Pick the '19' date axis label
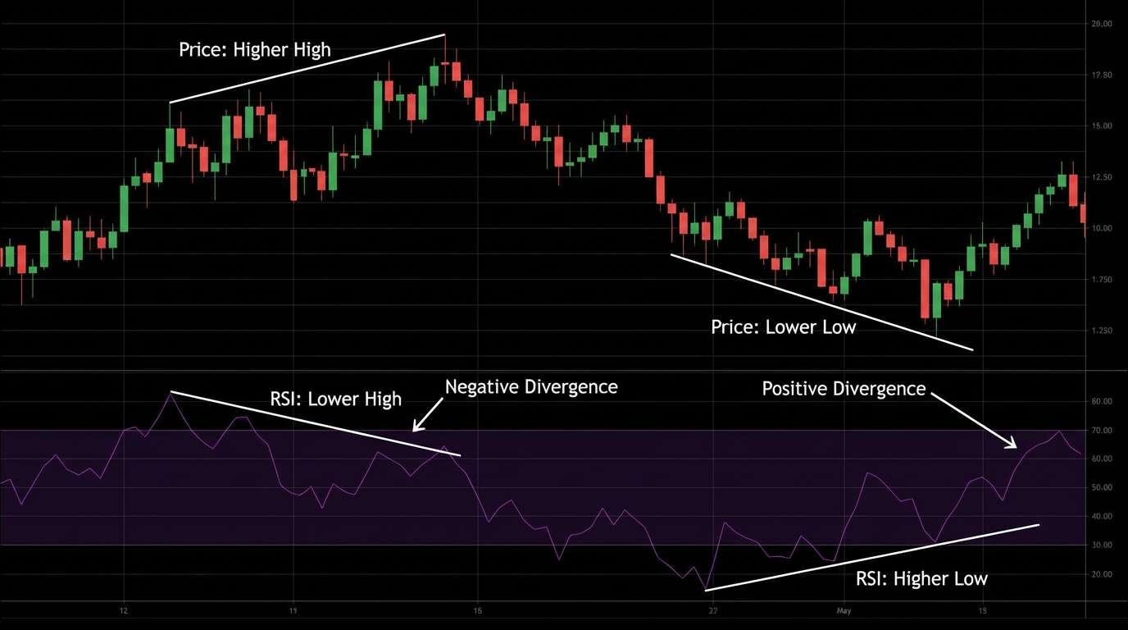This screenshot has height=630, width=1128. (293, 611)
